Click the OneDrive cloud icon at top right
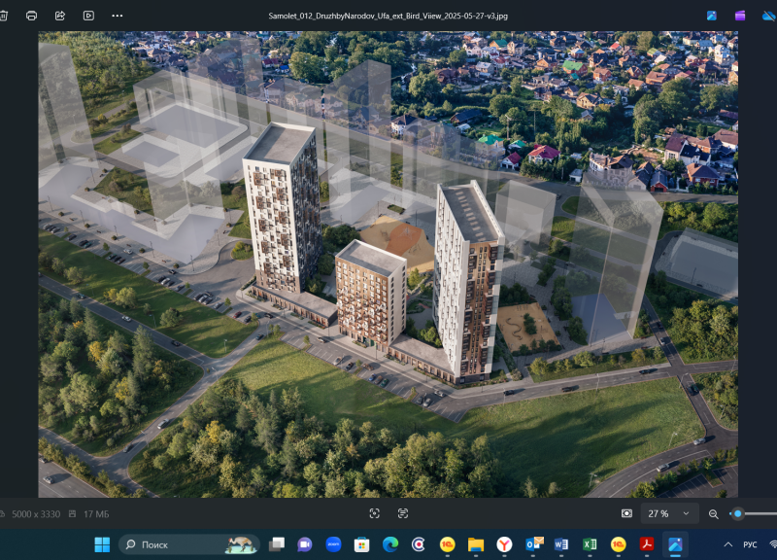Image resolution: width=777 pixels, height=560 pixels. pyautogui.click(x=767, y=16)
